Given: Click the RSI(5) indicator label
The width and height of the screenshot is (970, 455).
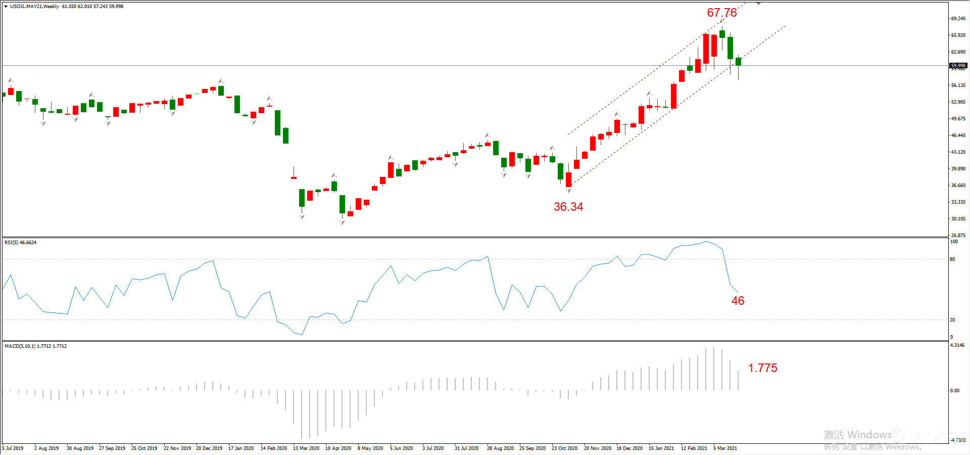Looking at the screenshot, I should pyautogui.click(x=20, y=243).
